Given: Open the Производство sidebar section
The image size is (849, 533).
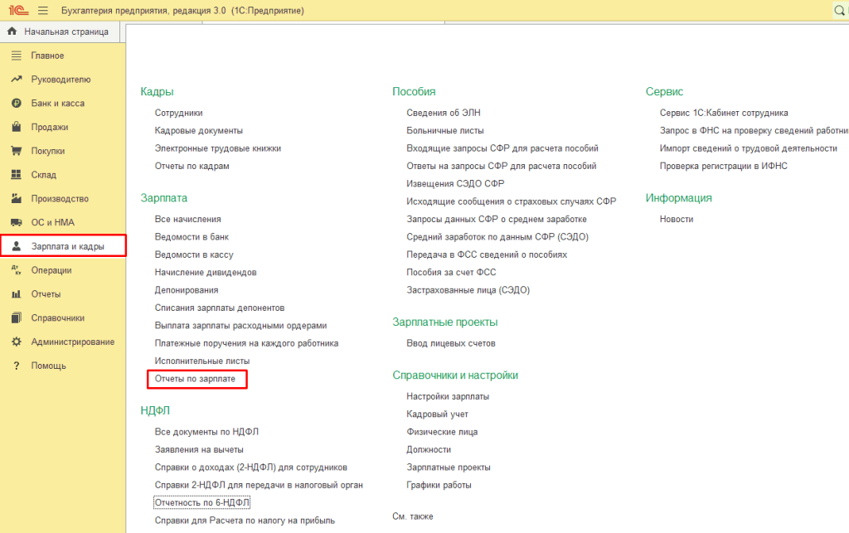Looking at the screenshot, I should pos(60,199).
